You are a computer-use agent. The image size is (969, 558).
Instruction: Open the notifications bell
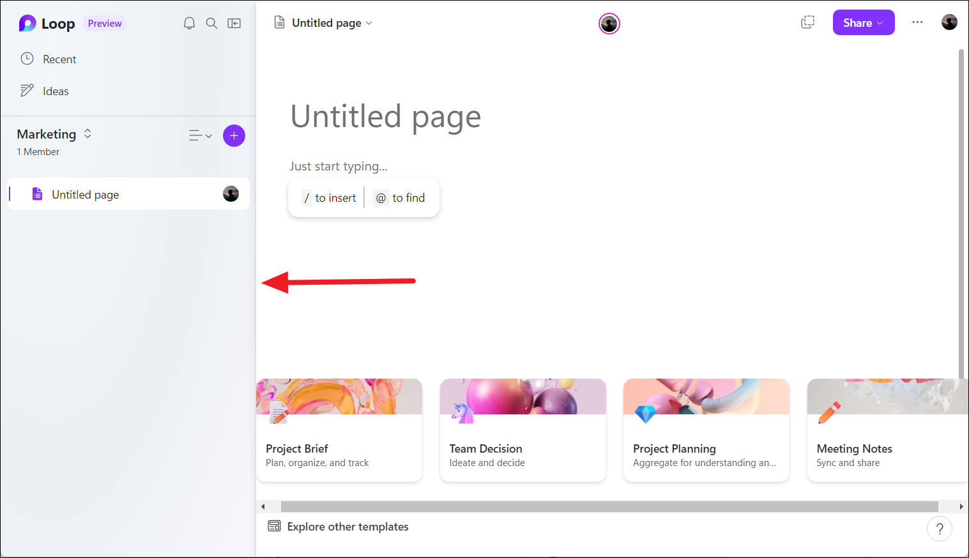tap(189, 24)
